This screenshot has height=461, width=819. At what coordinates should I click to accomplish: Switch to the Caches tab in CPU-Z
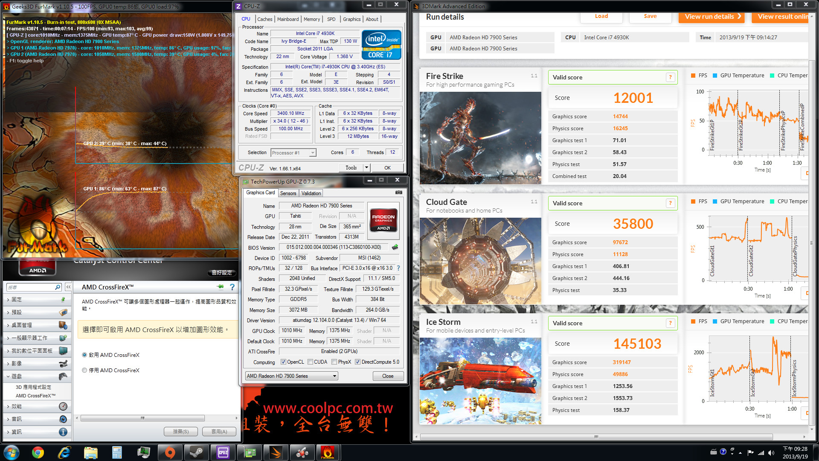point(264,19)
